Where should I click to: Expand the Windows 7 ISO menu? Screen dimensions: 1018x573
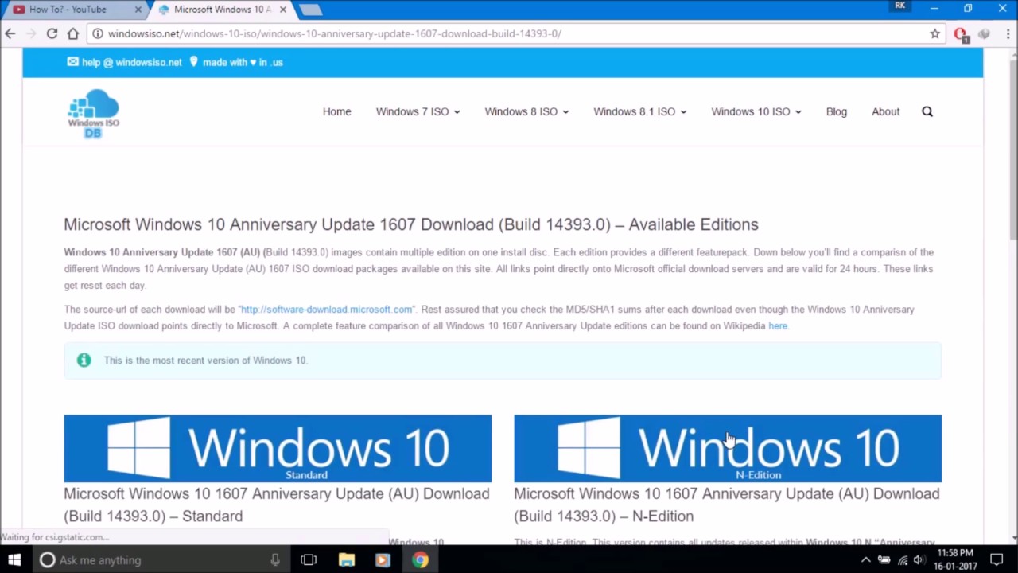[x=418, y=111]
